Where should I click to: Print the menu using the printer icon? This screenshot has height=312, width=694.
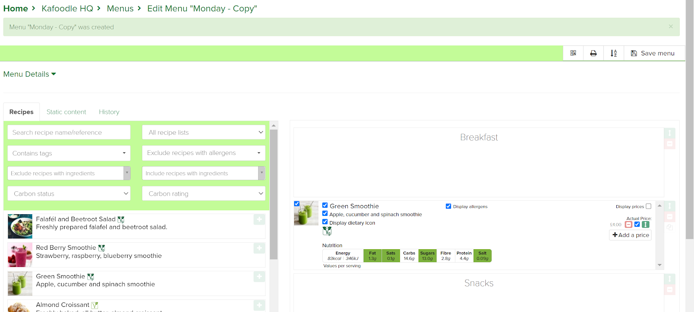point(593,53)
